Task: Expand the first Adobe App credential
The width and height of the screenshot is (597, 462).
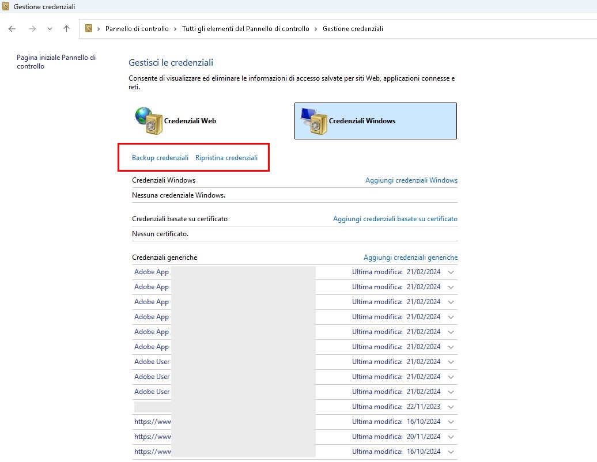Action: pyautogui.click(x=451, y=272)
